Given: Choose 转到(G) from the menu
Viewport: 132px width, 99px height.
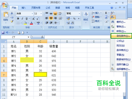Looking at the screenshot, I should point(121,31).
